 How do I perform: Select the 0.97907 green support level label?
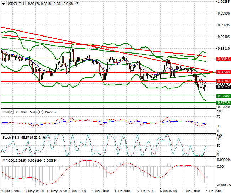(x=224, y=96)
